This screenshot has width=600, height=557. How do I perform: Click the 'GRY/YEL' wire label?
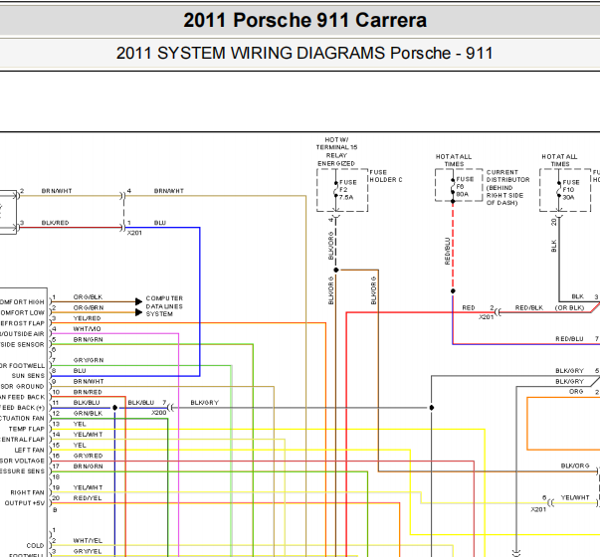click(x=88, y=552)
